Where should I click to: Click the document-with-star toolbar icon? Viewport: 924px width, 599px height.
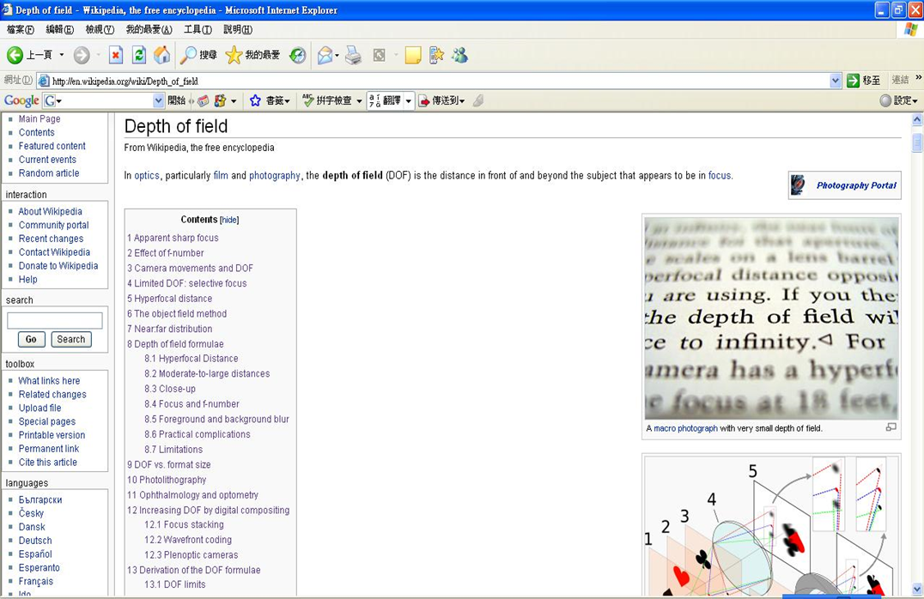[x=436, y=56]
